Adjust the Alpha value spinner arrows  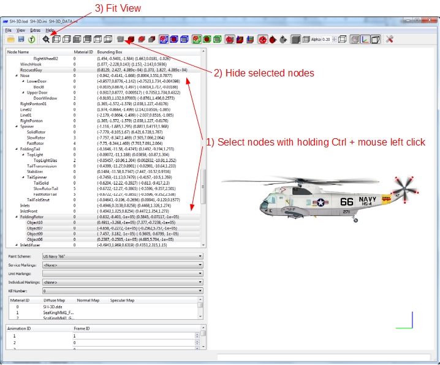tap(334, 40)
